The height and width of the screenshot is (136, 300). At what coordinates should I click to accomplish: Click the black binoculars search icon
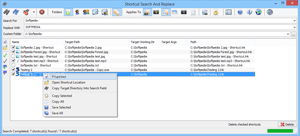tap(6, 12)
